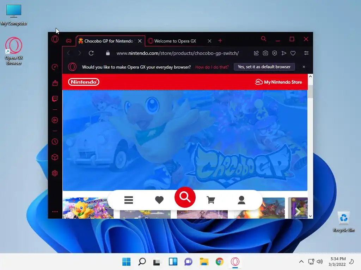This screenshot has height=270, width=361.
Task: Open Nintendo account profile icon
Action: tap(241, 200)
